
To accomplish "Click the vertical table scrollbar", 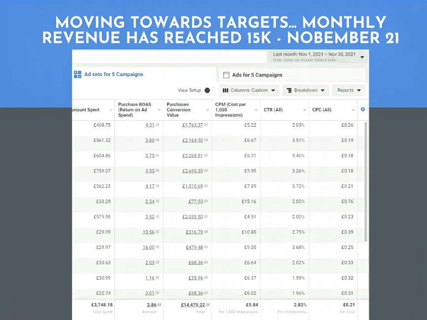I will click(365, 182).
